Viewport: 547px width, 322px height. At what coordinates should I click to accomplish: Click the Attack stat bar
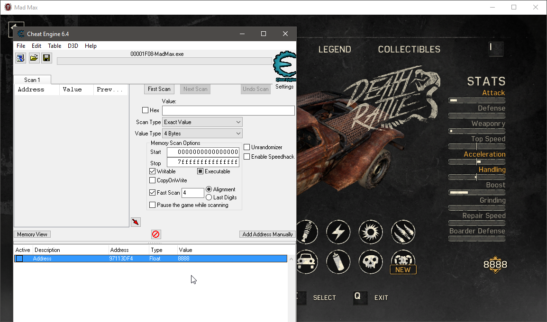477,100
